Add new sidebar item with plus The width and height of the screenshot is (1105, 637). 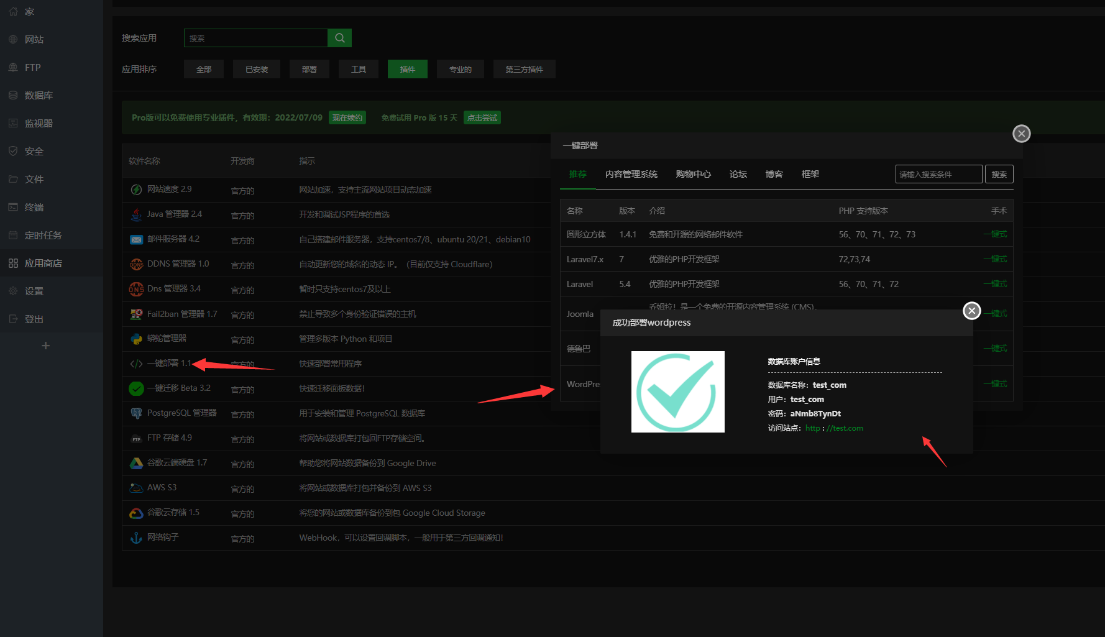(45, 346)
